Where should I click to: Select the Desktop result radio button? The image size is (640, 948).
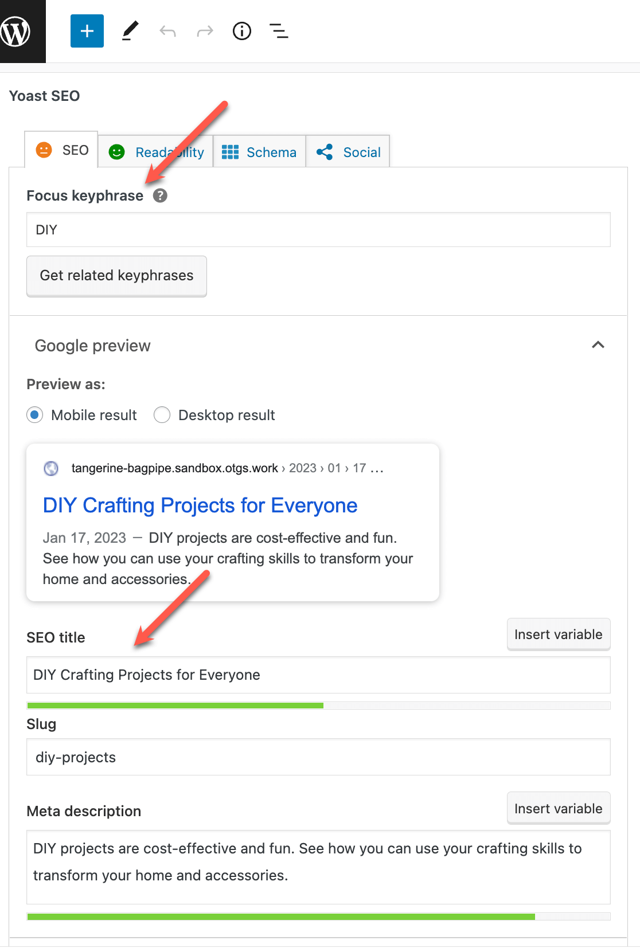click(162, 415)
